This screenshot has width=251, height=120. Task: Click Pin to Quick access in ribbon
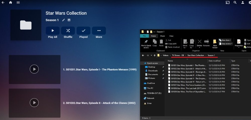[146, 43]
